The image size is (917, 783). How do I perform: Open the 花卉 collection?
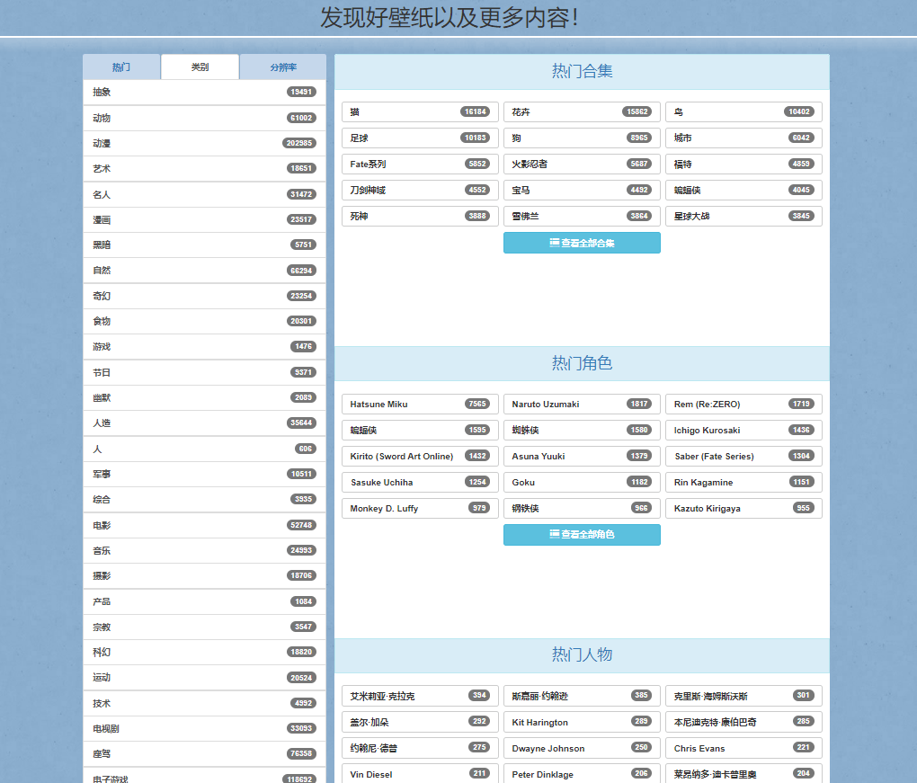point(582,111)
